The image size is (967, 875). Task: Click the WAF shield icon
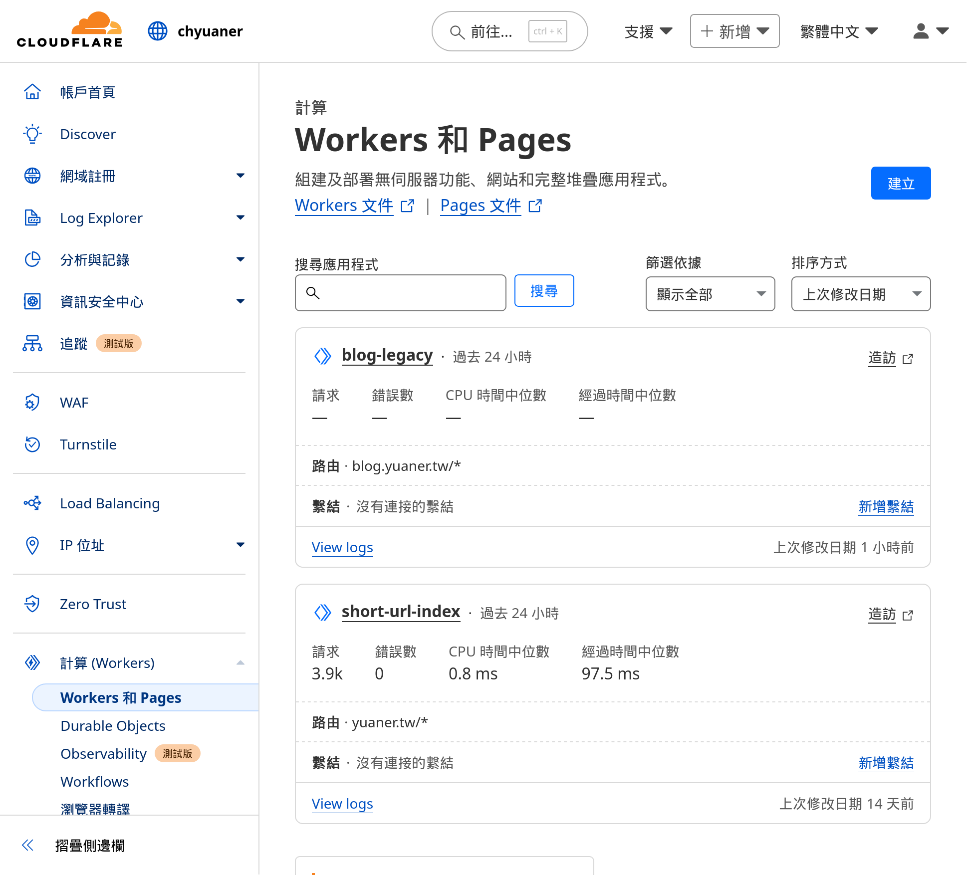pyautogui.click(x=32, y=403)
